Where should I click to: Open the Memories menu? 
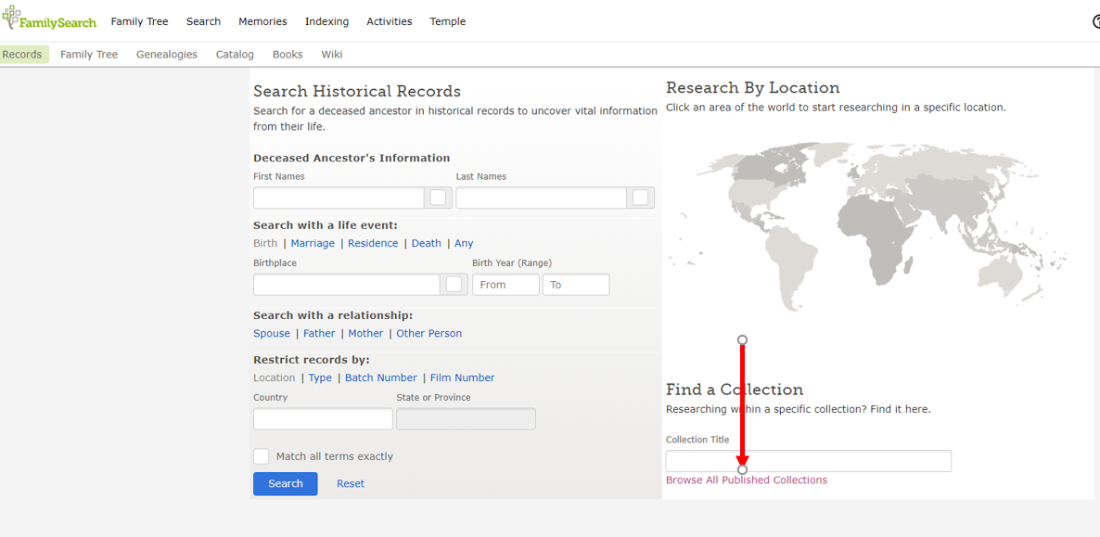coord(262,21)
